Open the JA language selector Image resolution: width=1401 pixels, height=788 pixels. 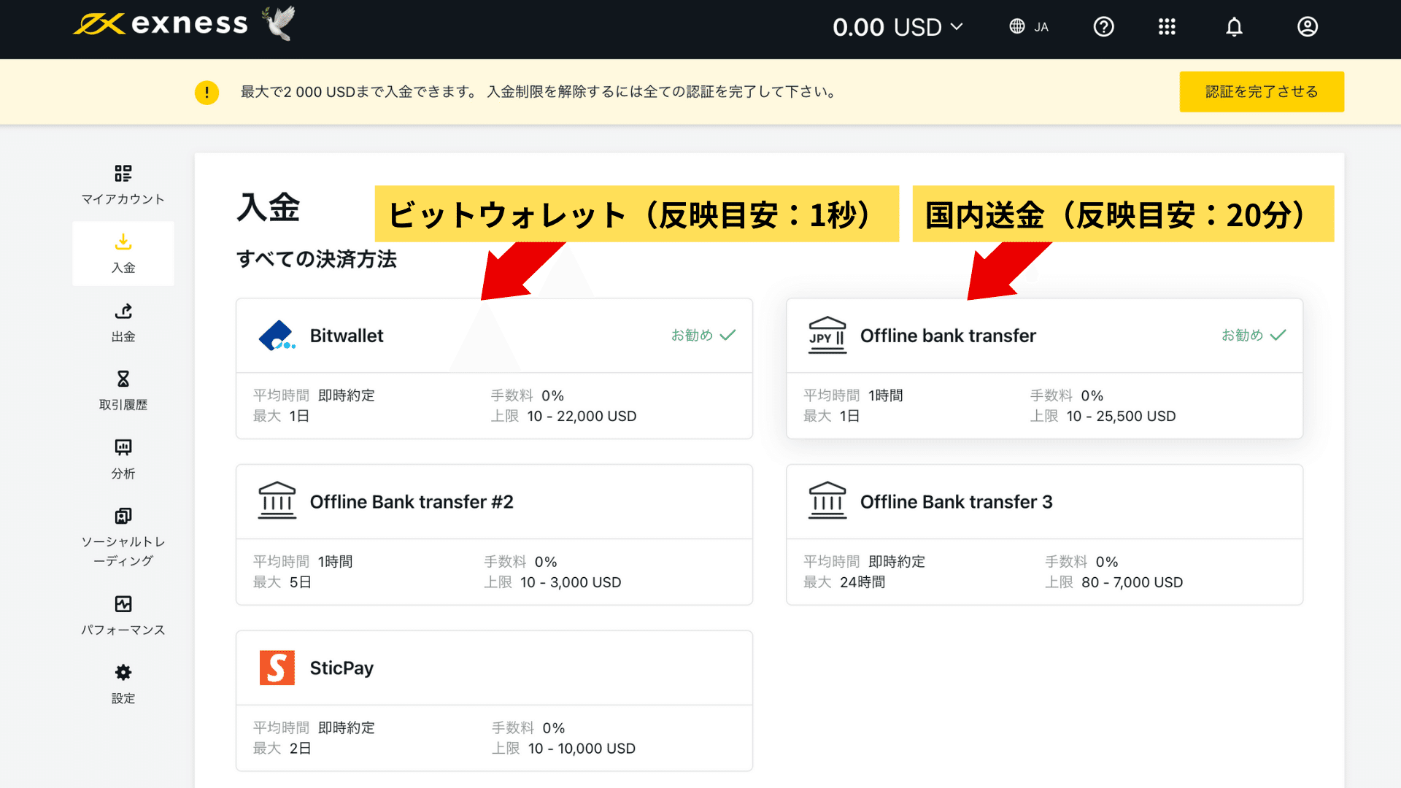point(1029,27)
